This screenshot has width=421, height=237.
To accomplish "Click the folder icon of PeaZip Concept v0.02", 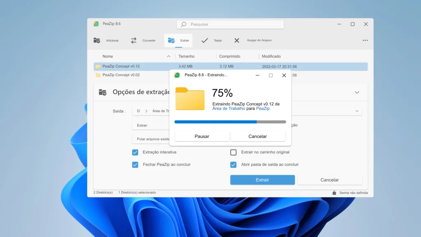I will pos(98,75).
